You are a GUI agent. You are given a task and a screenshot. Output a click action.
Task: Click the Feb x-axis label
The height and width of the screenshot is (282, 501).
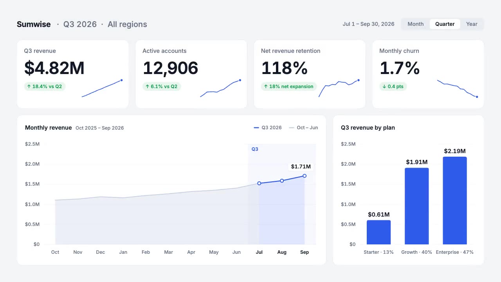[146, 252]
